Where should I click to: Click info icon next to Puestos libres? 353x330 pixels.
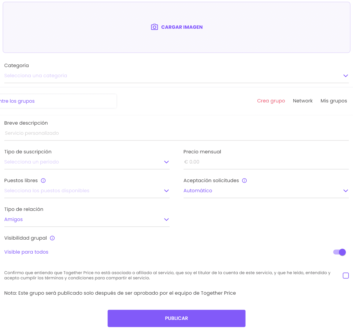pos(43,180)
